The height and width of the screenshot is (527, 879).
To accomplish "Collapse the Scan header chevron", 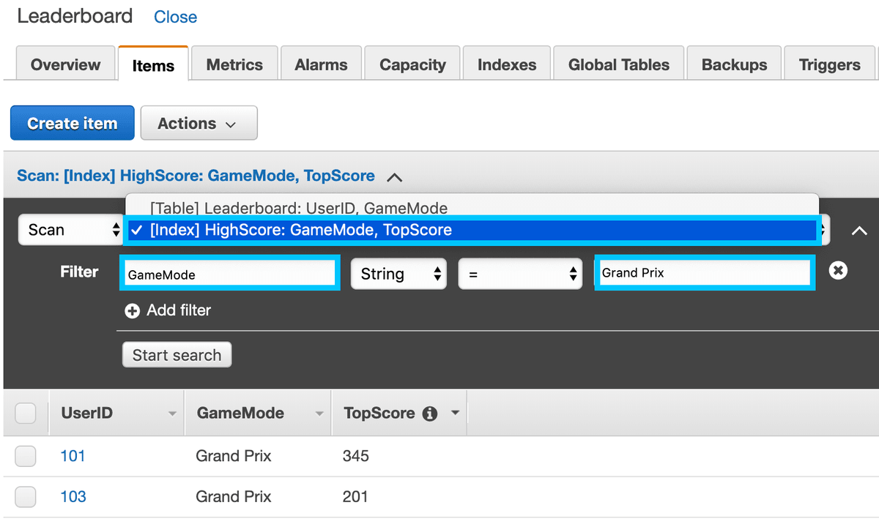I will [395, 176].
